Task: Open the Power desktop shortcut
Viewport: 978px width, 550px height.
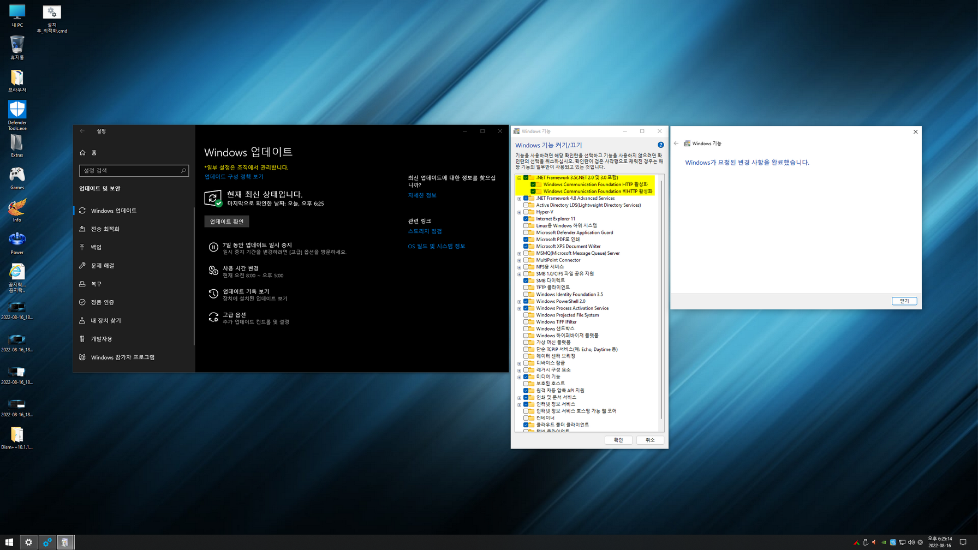Action: [17, 243]
